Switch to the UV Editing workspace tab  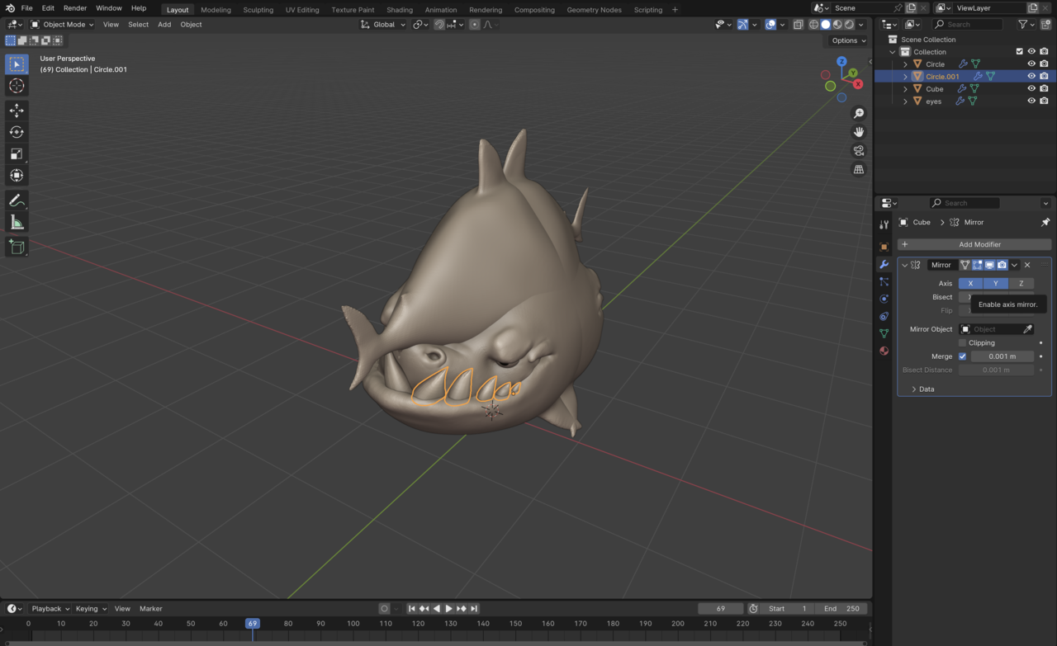(x=302, y=10)
